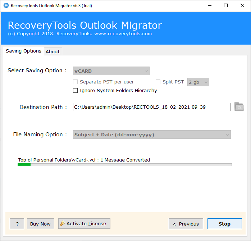The image size is (251, 241).
Task: Enable the Split PST checkbox
Action: point(158,82)
